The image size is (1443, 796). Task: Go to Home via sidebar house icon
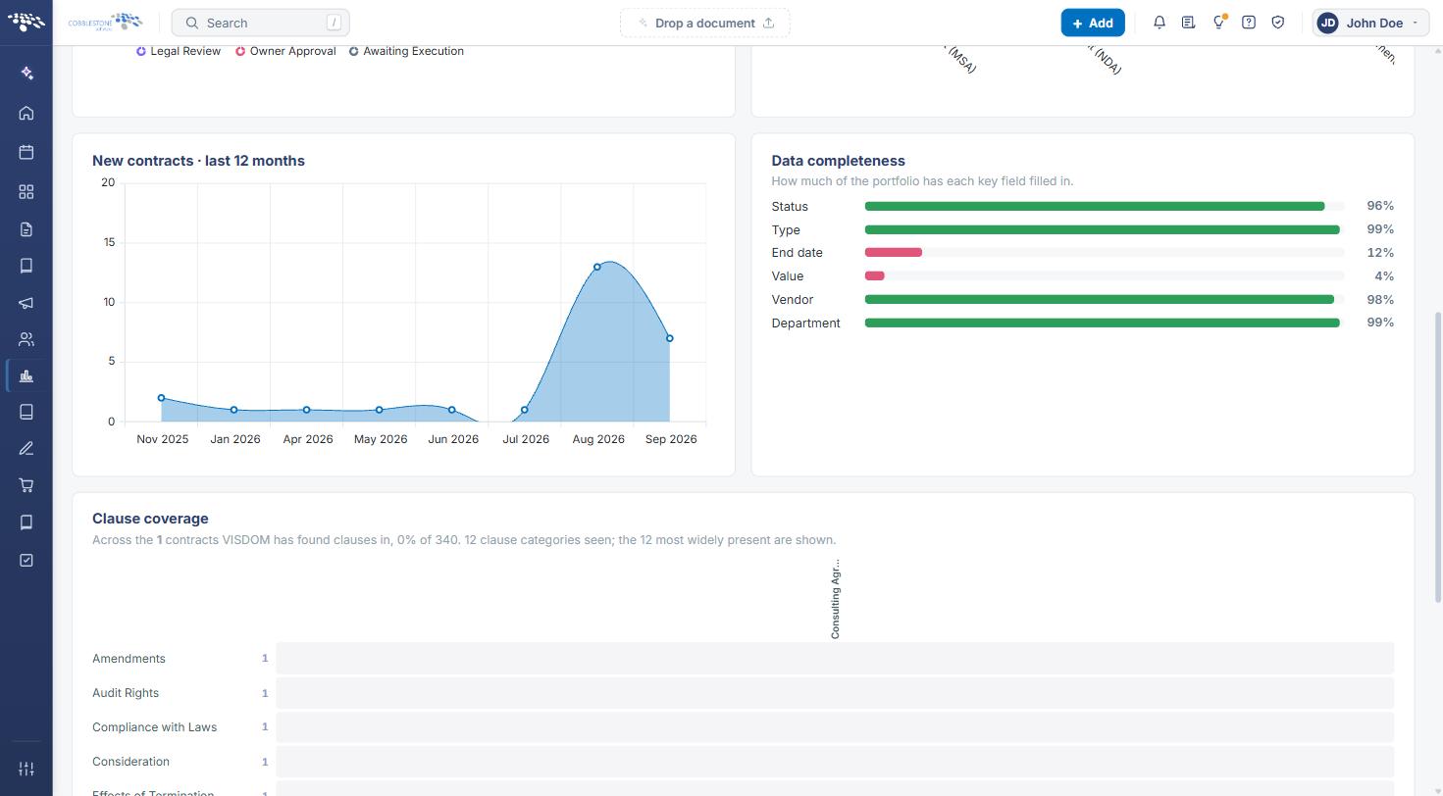pyautogui.click(x=26, y=114)
